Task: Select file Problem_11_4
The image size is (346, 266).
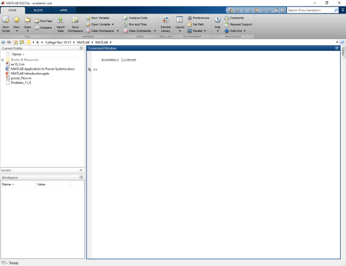Action: coord(21,83)
